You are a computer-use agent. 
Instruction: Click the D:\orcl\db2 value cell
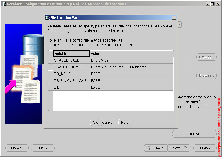pyautogui.click(x=131, y=60)
